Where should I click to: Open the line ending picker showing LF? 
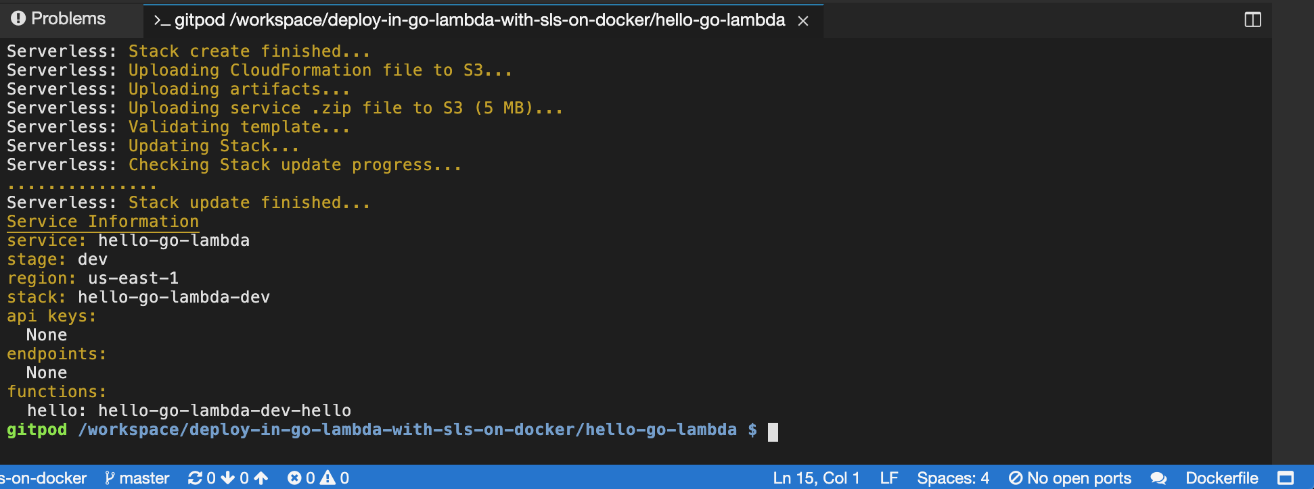point(888,478)
